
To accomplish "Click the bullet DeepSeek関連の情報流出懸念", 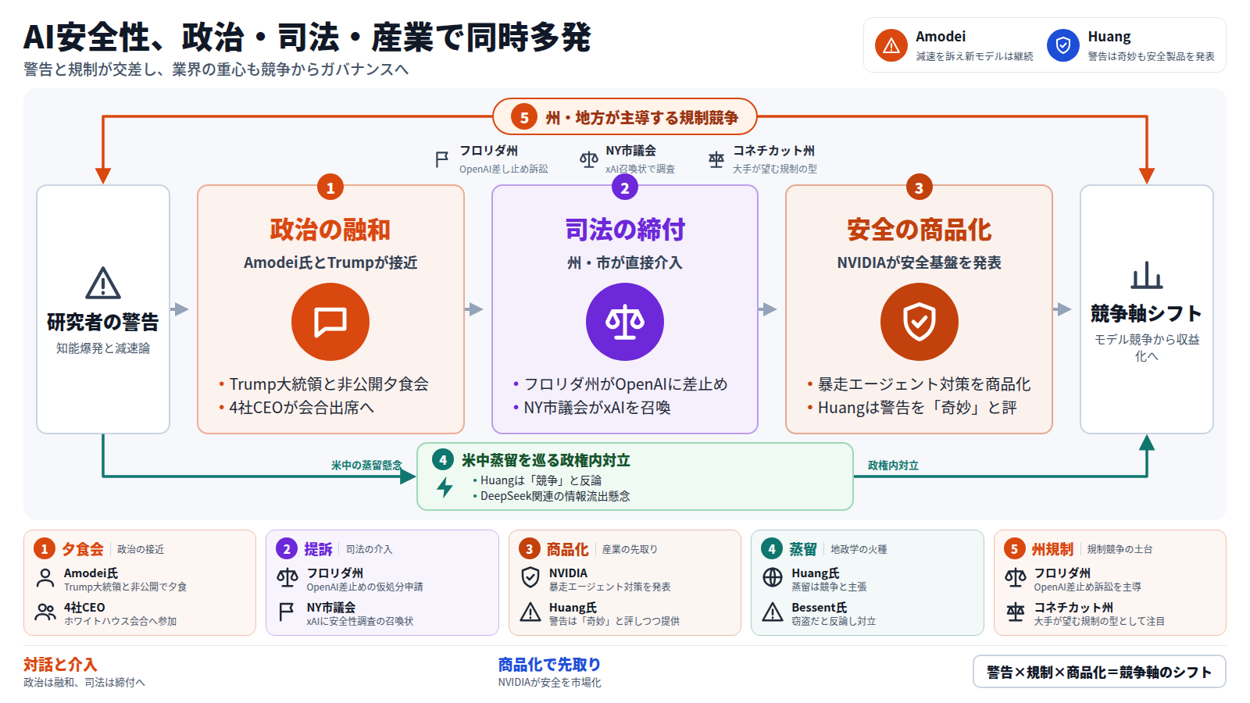I will (552, 496).
